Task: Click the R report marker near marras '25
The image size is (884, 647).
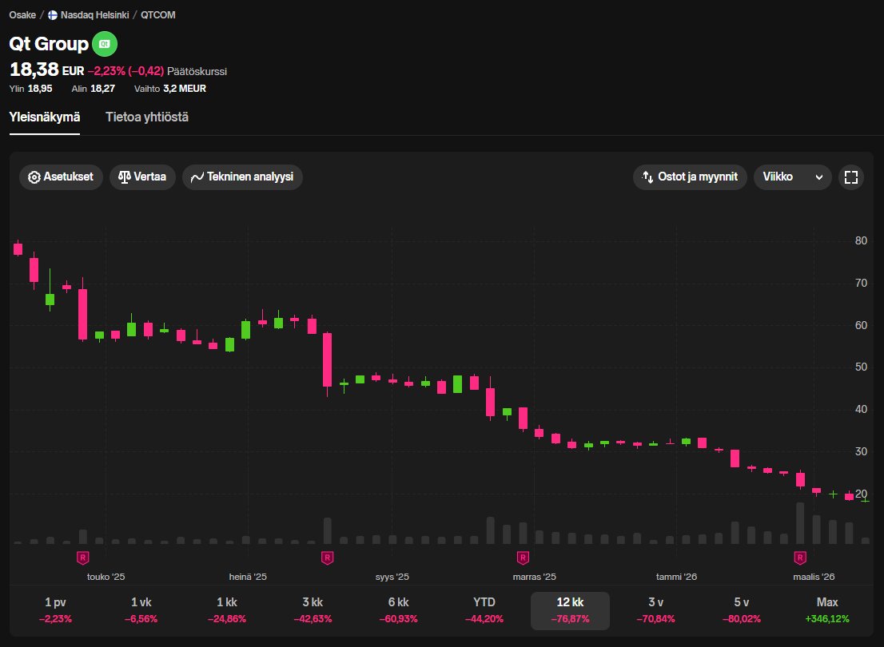Action: (x=523, y=558)
